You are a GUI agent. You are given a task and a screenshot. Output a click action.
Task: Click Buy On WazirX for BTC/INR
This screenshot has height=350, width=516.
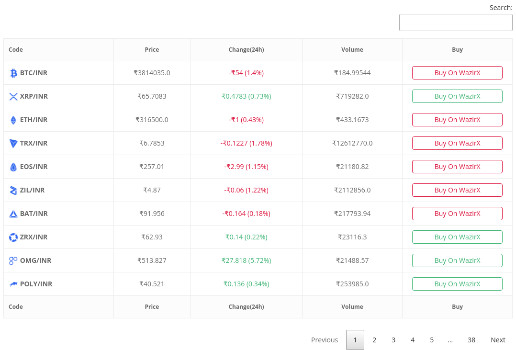[x=457, y=73]
